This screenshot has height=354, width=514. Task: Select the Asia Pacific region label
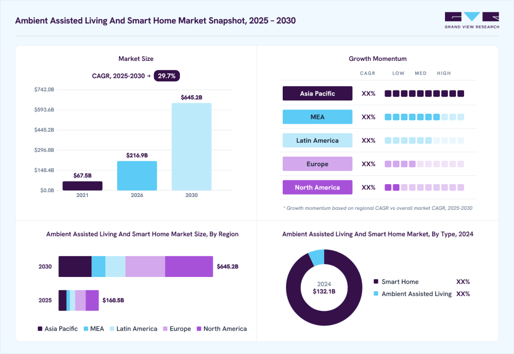point(317,93)
